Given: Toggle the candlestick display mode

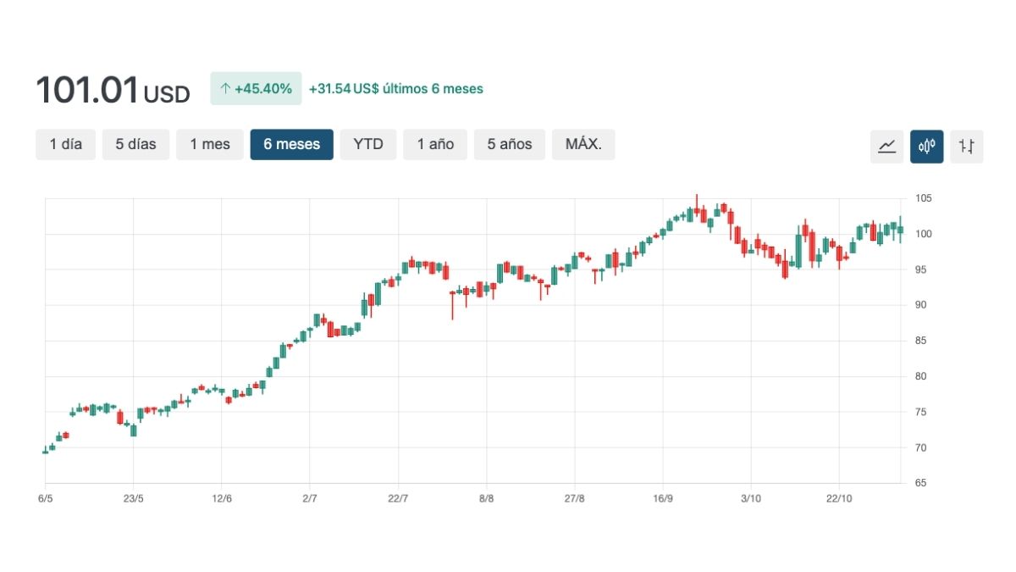Looking at the screenshot, I should 926,146.
